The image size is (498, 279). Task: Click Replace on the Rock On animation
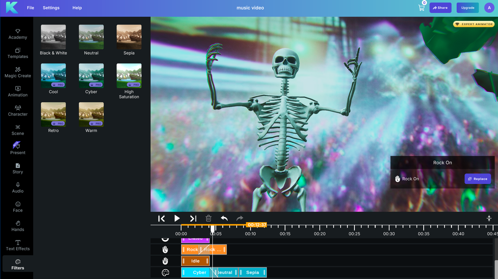(478, 178)
